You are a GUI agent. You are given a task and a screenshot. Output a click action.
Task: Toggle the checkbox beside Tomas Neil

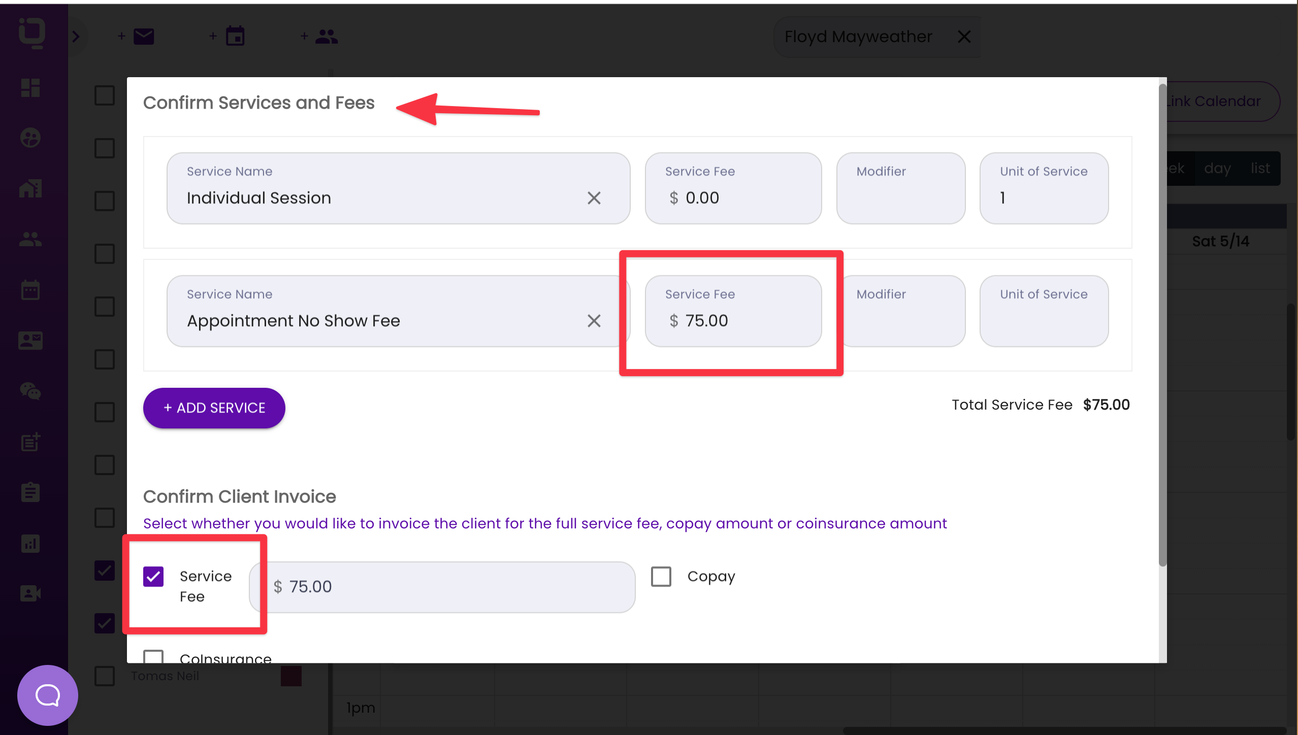click(x=104, y=676)
